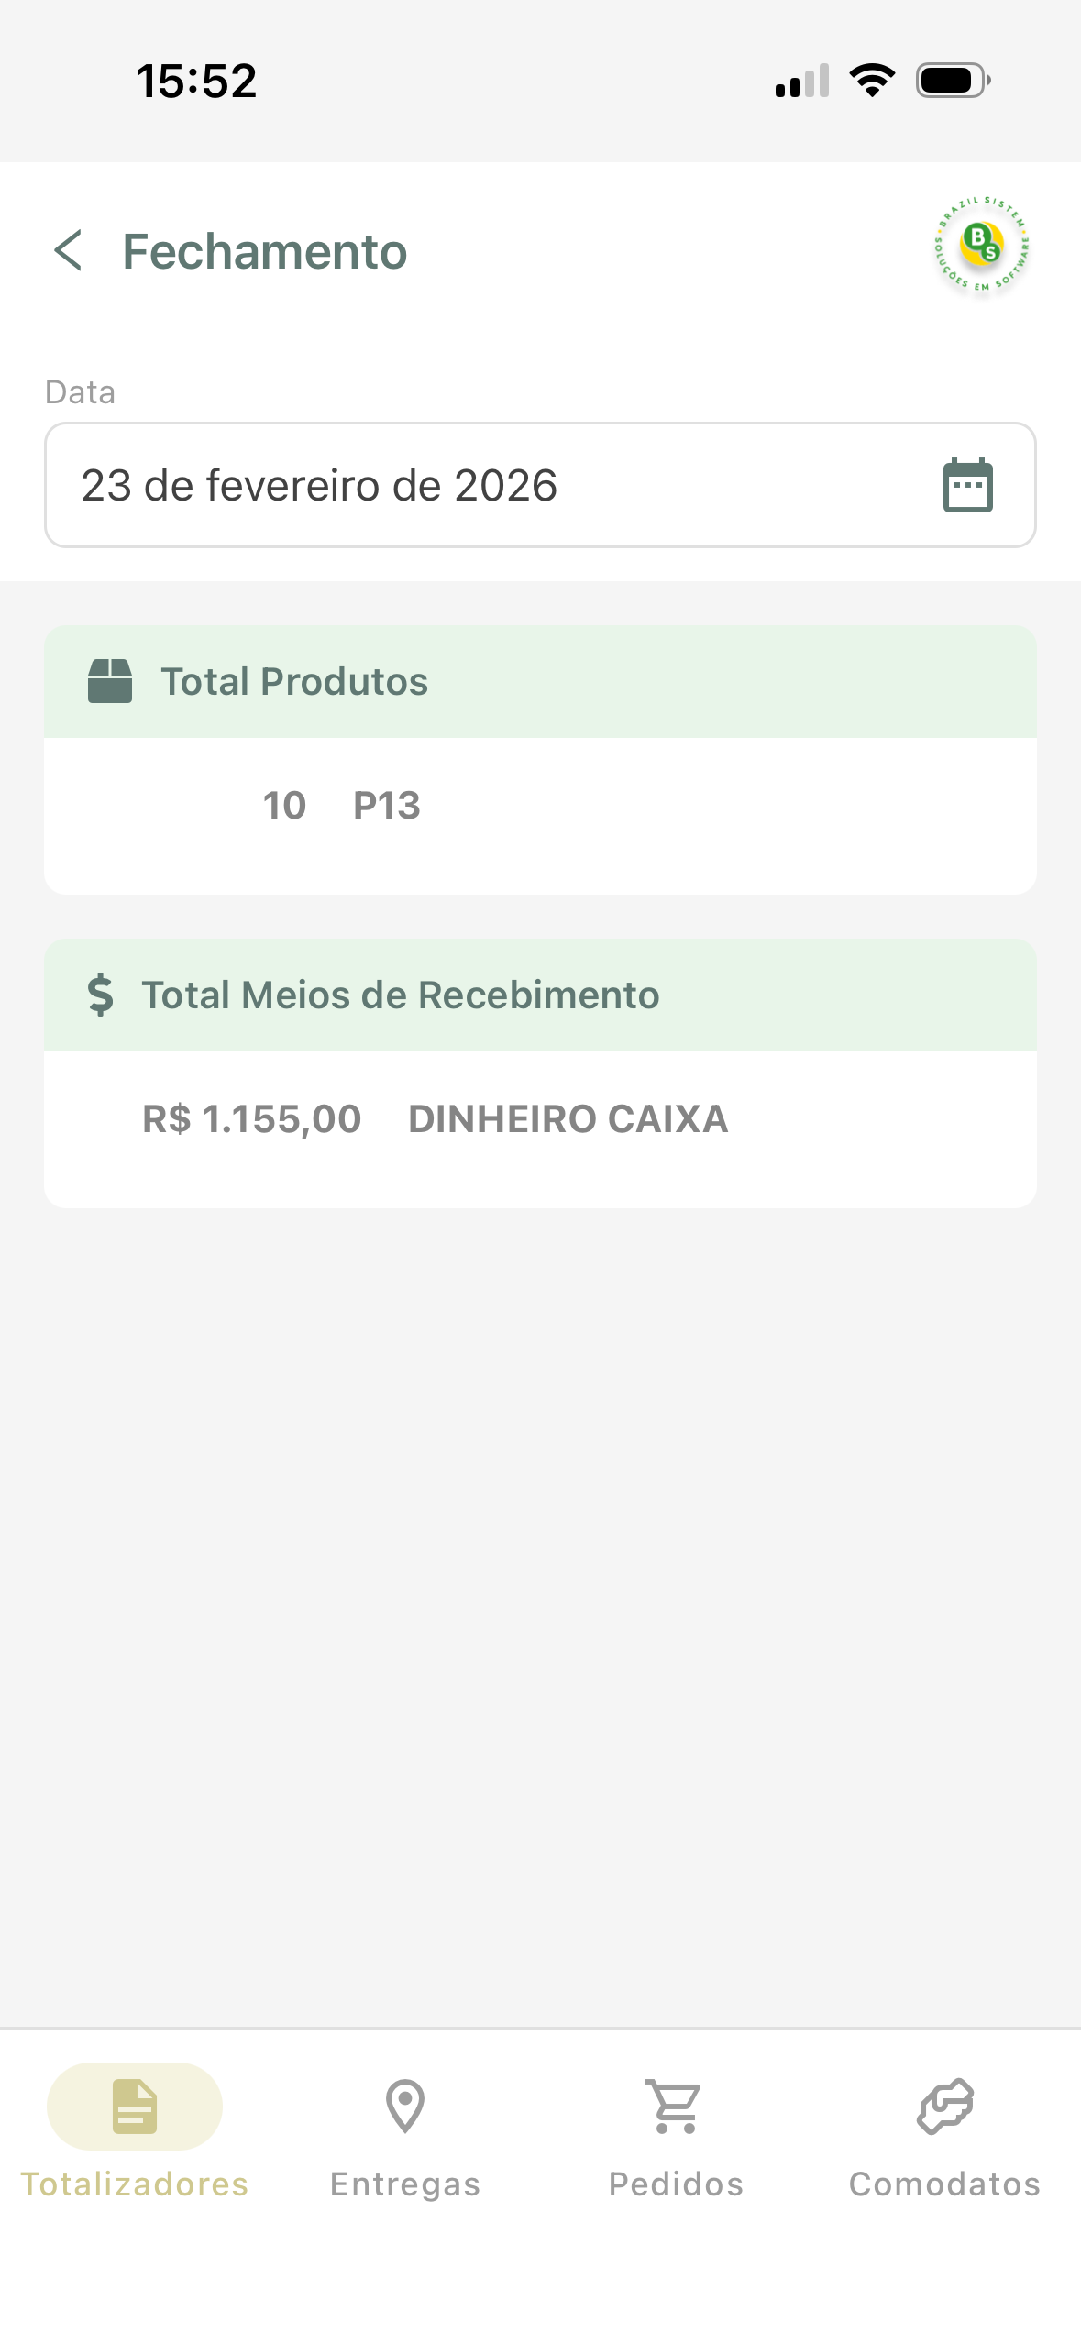The image size is (1081, 2343).
Task: Tap the back arrow beside Fechamento
Action: pyautogui.click(x=68, y=250)
